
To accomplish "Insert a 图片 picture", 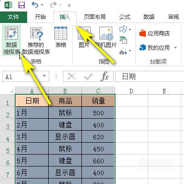I will tap(84, 37).
